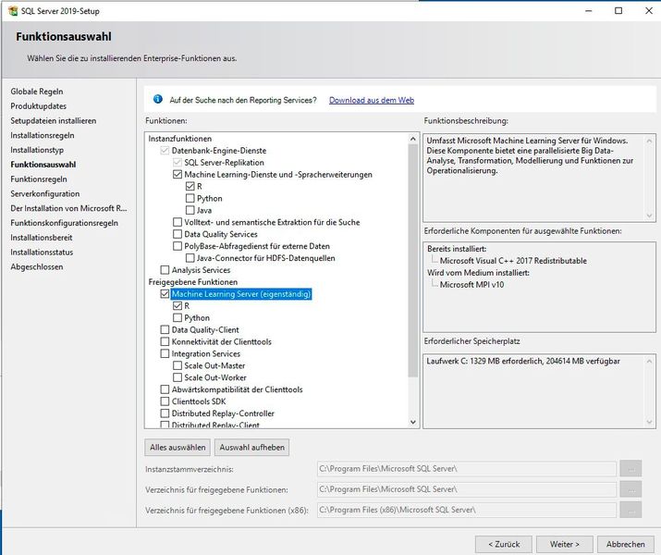661x555 pixels.
Task: Enable Data Quality Services checkbox
Action: 177,234
